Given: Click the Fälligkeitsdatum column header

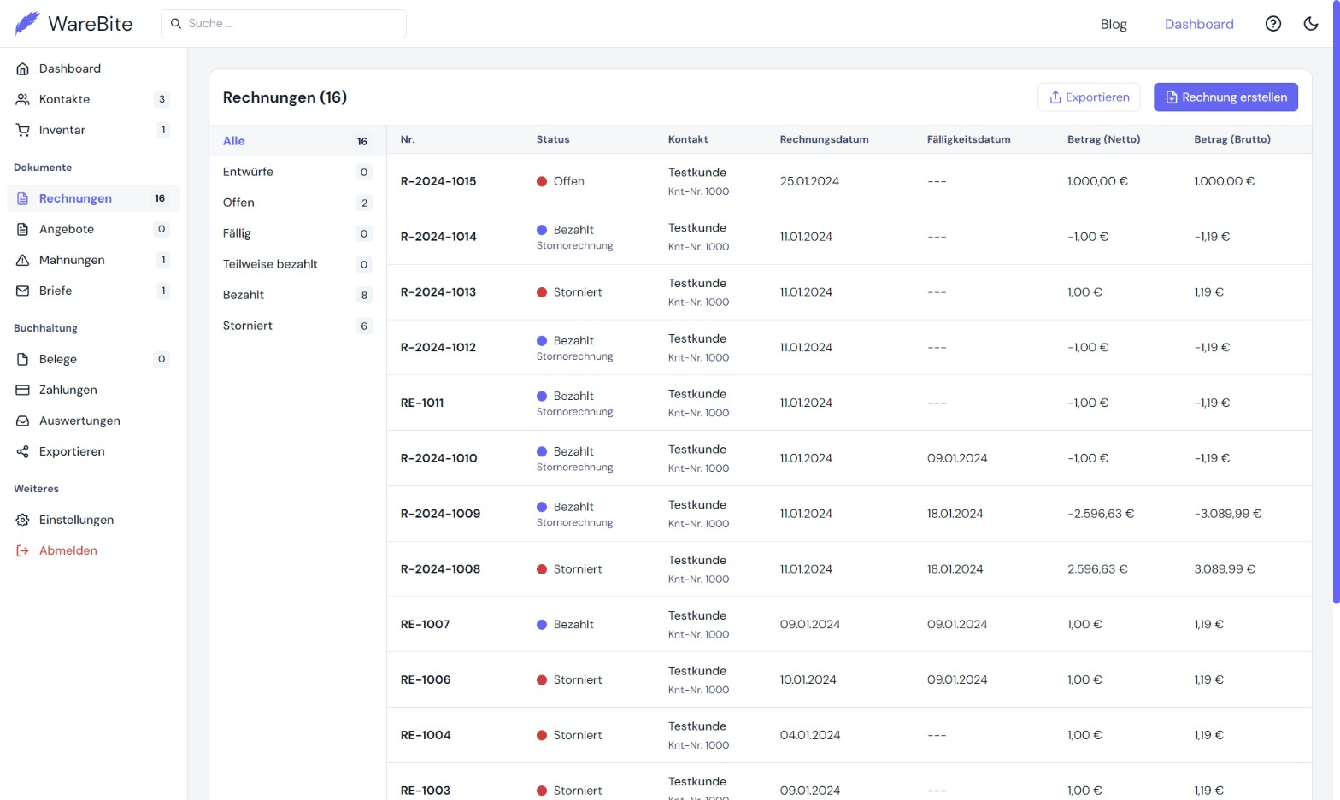Looking at the screenshot, I should click(x=969, y=139).
